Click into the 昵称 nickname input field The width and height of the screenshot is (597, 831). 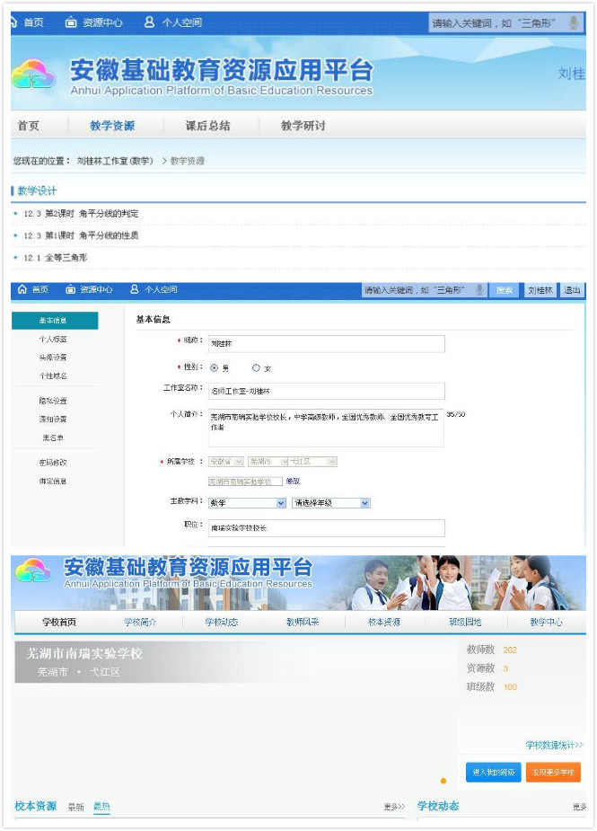pyautogui.click(x=326, y=344)
